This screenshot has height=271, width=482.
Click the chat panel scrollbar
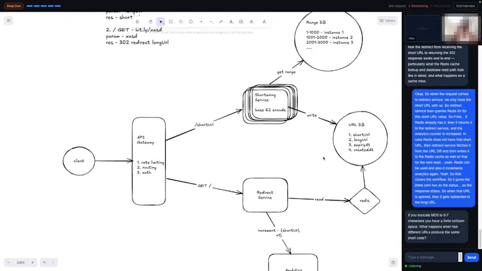click(480, 238)
